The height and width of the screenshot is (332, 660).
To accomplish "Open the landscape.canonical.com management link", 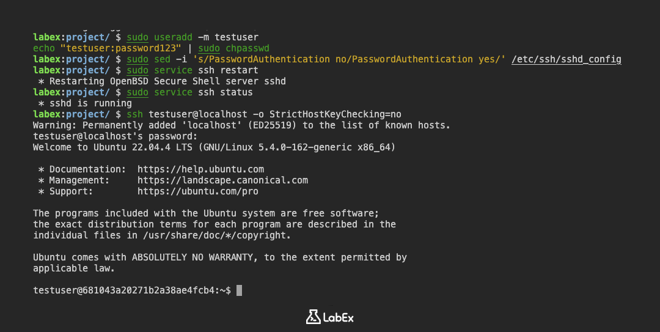I will tap(222, 180).
